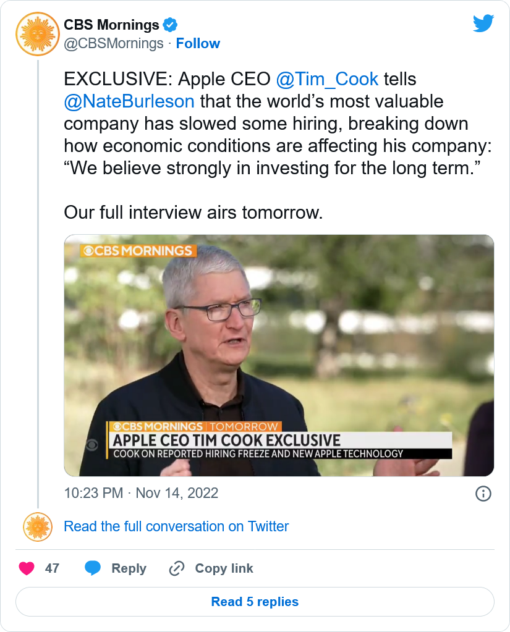510x632 pixels.
Task: Click the eye icon on the video overlay
Action: pyautogui.click(x=92, y=445)
